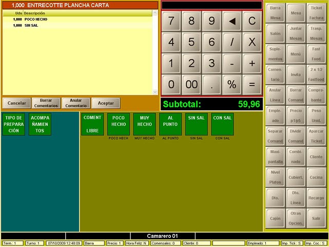The height and width of the screenshot is (247, 329).
Task: Select the POCO HECHO cooking option
Action: pos(119,124)
